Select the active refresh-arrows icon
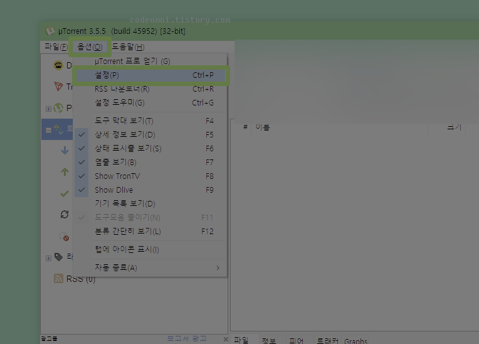479x344 pixels. coord(65,214)
